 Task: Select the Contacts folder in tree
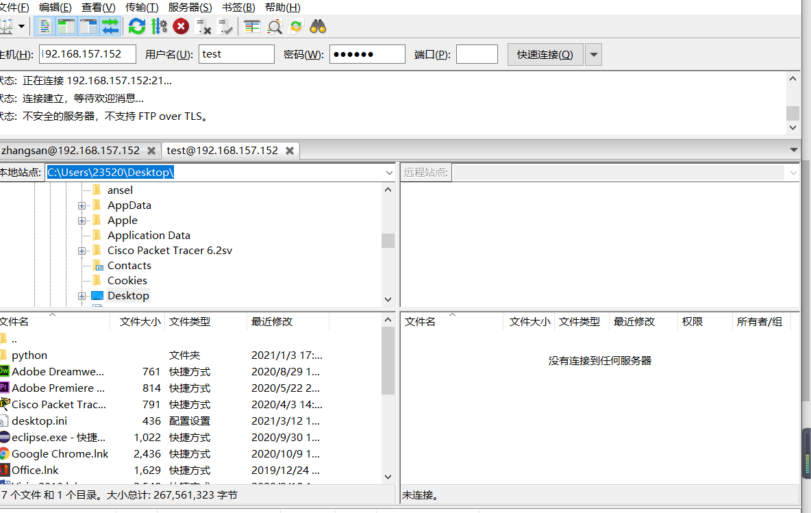129,265
